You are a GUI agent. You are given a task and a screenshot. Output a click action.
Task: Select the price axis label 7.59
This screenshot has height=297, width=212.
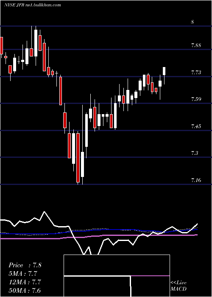tap(196, 99)
